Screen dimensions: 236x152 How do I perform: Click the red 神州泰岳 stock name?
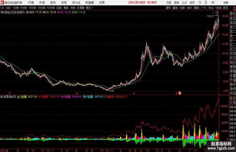coord(152,2)
